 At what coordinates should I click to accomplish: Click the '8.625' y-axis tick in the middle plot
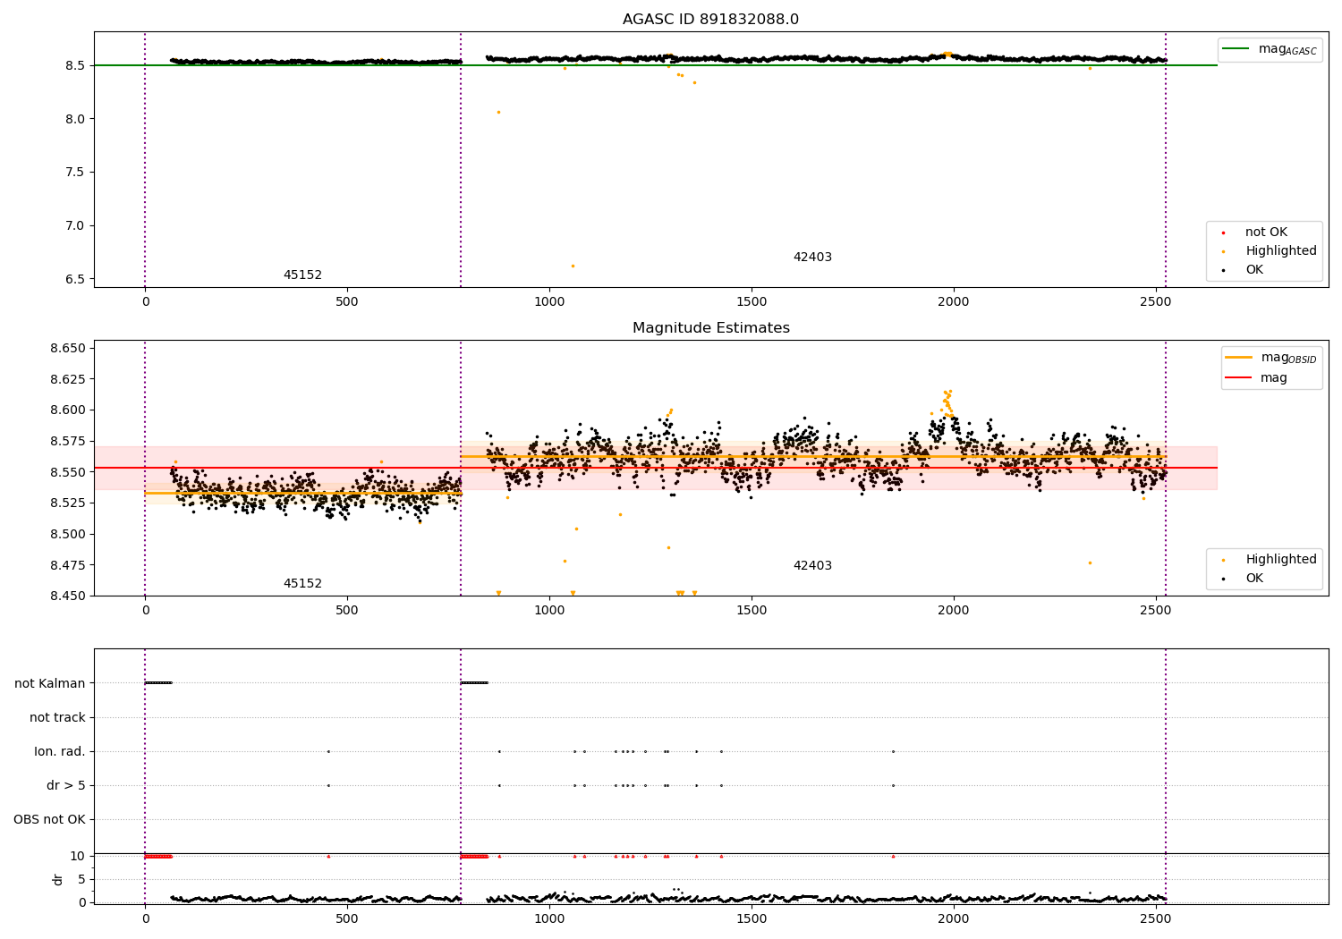point(68,379)
